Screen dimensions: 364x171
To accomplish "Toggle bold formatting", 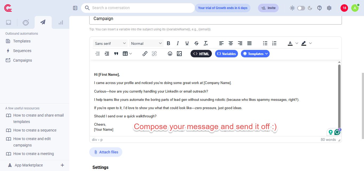I will [x=168, y=43].
